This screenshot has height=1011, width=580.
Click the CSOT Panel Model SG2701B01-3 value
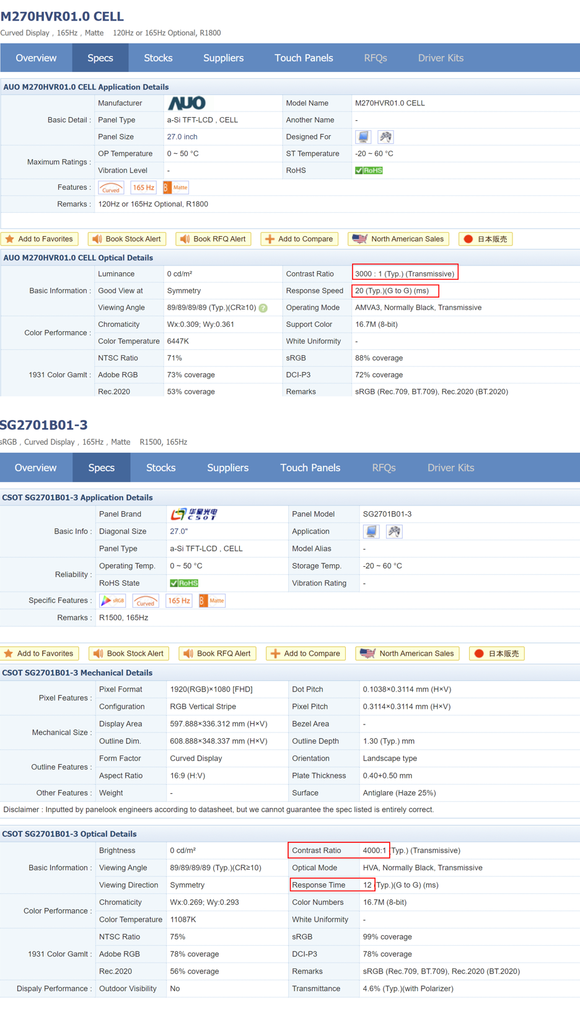(x=387, y=514)
